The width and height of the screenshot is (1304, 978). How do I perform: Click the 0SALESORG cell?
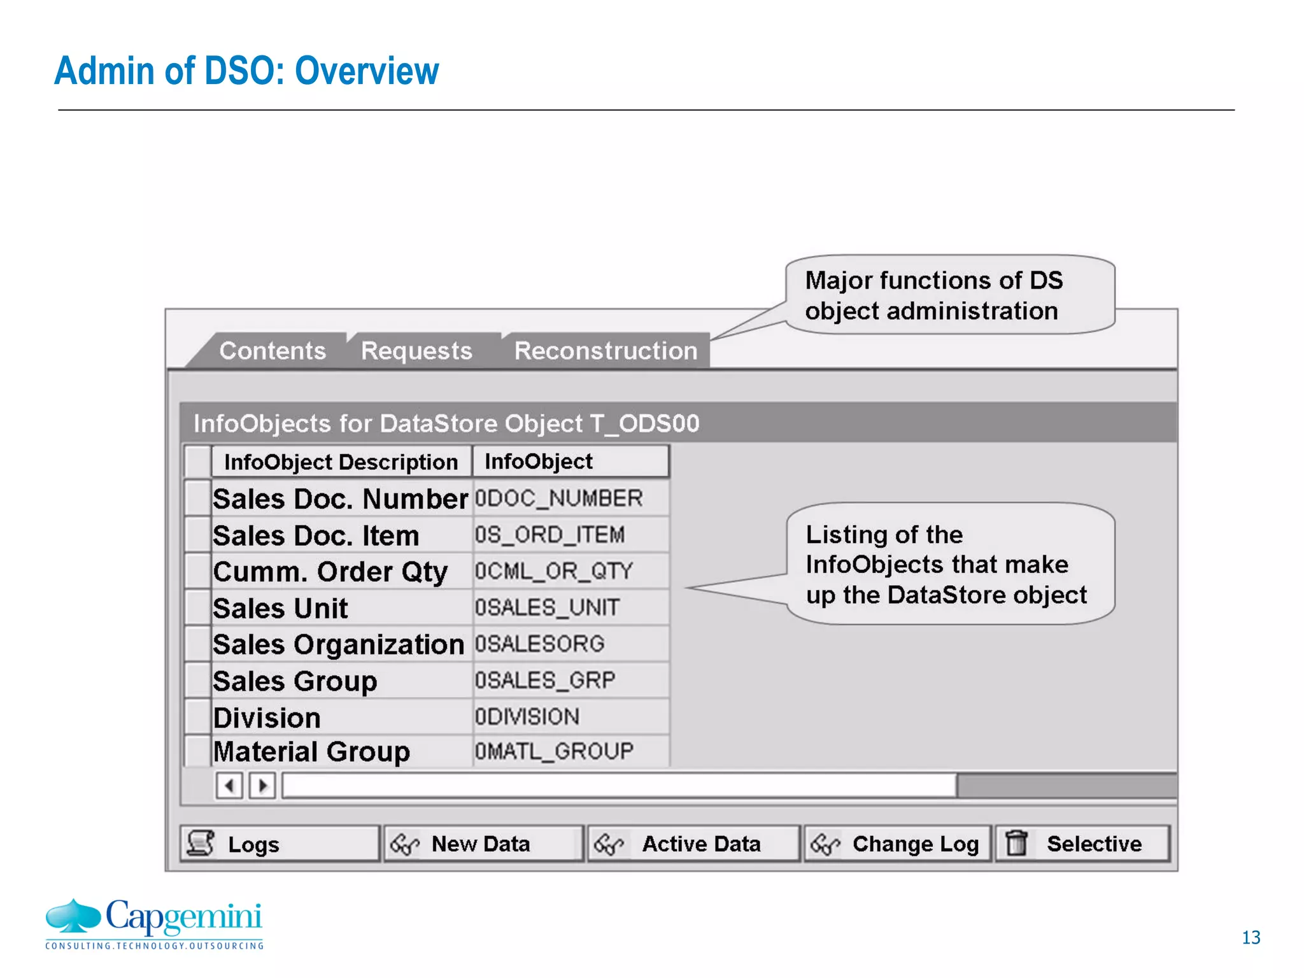pyautogui.click(x=571, y=644)
